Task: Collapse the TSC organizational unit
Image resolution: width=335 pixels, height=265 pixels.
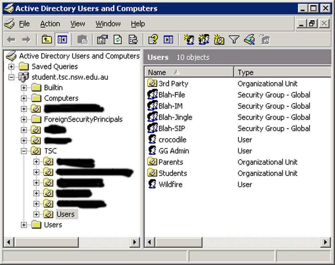Action: tap(24, 151)
